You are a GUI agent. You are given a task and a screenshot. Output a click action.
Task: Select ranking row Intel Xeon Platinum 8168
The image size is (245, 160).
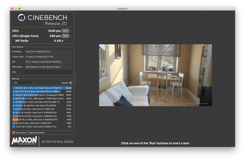(x=42, y=88)
